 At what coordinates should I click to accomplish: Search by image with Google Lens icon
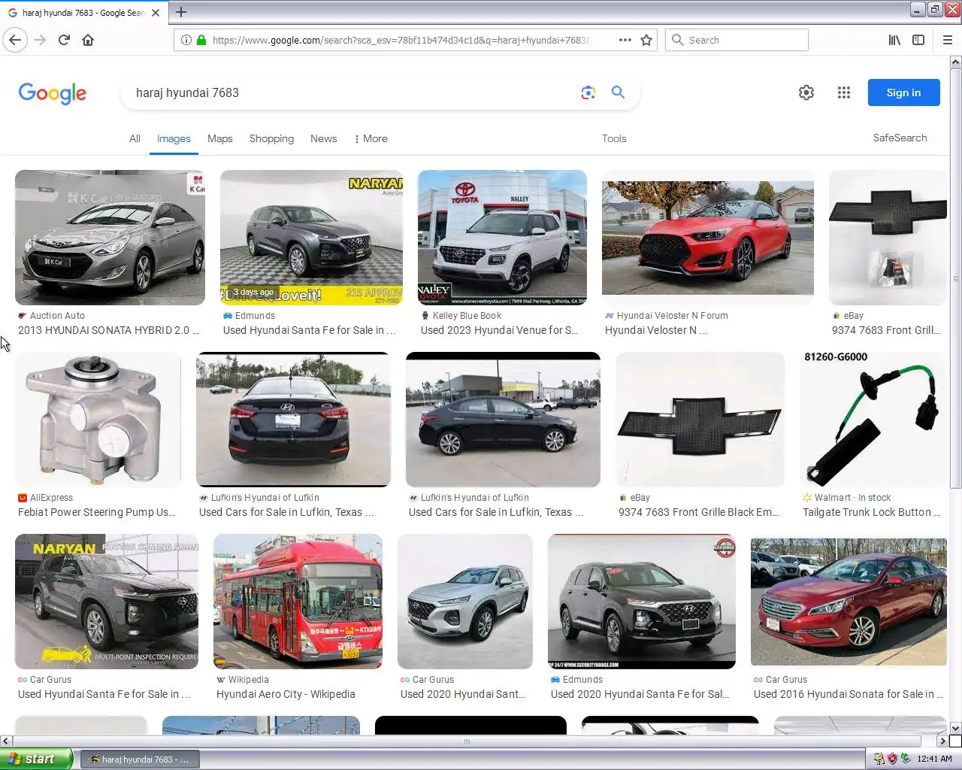pyautogui.click(x=588, y=92)
